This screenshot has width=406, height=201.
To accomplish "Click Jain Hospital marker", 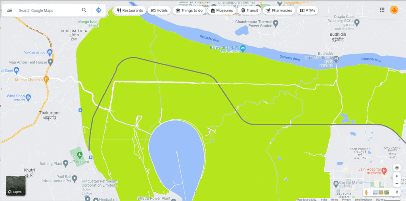I will point(384,171).
